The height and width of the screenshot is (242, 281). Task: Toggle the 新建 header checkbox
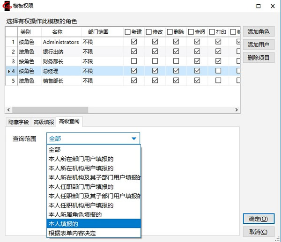[128, 32]
